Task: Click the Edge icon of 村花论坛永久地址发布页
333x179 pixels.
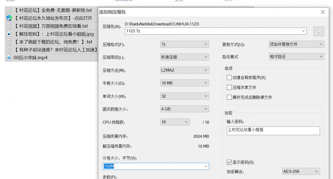Action: pos(8,18)
